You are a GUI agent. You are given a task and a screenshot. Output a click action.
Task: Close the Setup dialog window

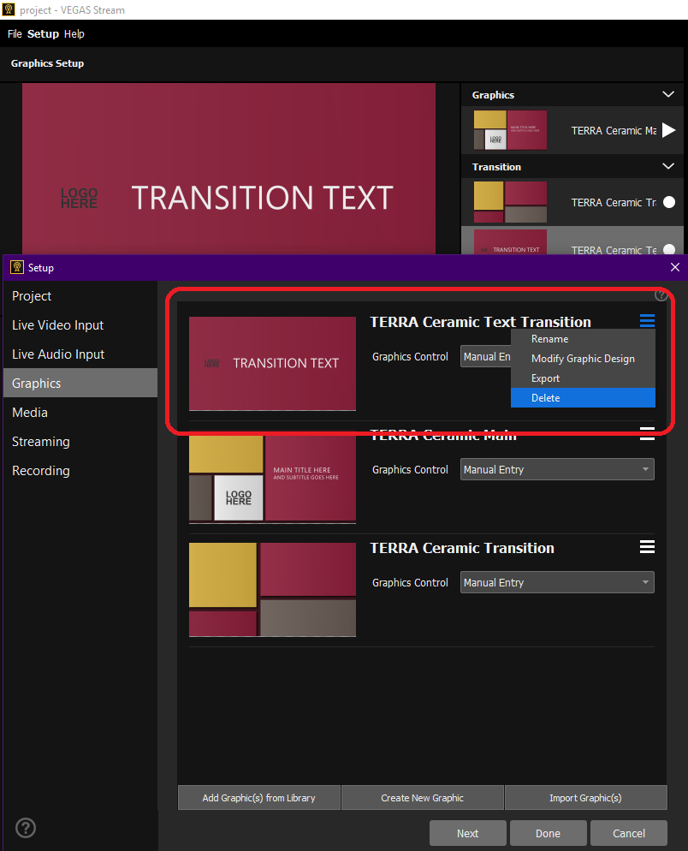[x=674, y=267]
